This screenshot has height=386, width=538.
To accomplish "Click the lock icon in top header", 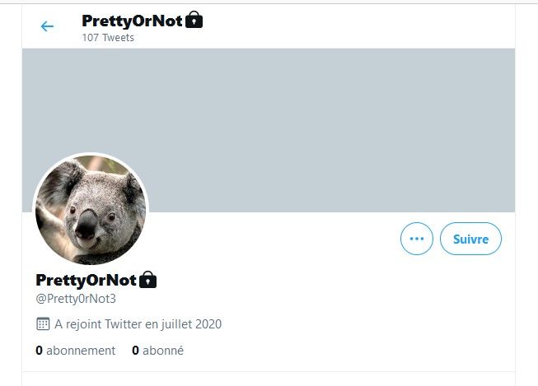I will [x=194, y=20].
